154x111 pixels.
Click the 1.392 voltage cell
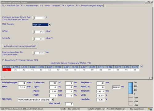point(32,67)
